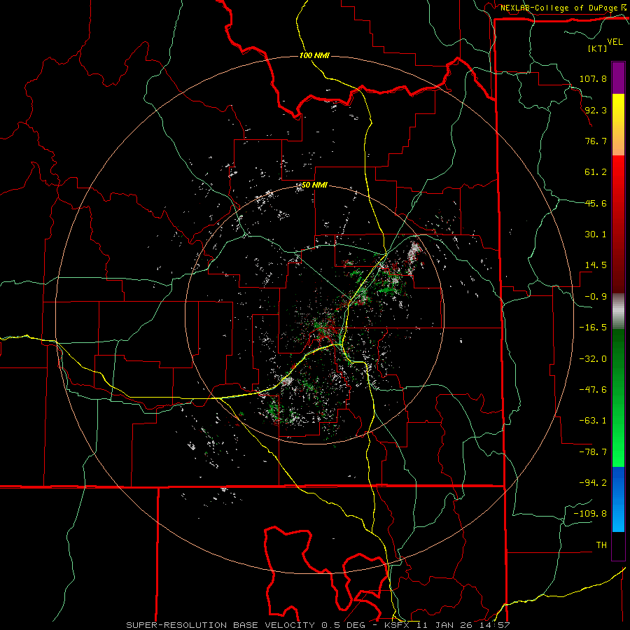630x630 pixels.
Task: Click the 50 NMI range ring label
Action: tap(314, 185)
